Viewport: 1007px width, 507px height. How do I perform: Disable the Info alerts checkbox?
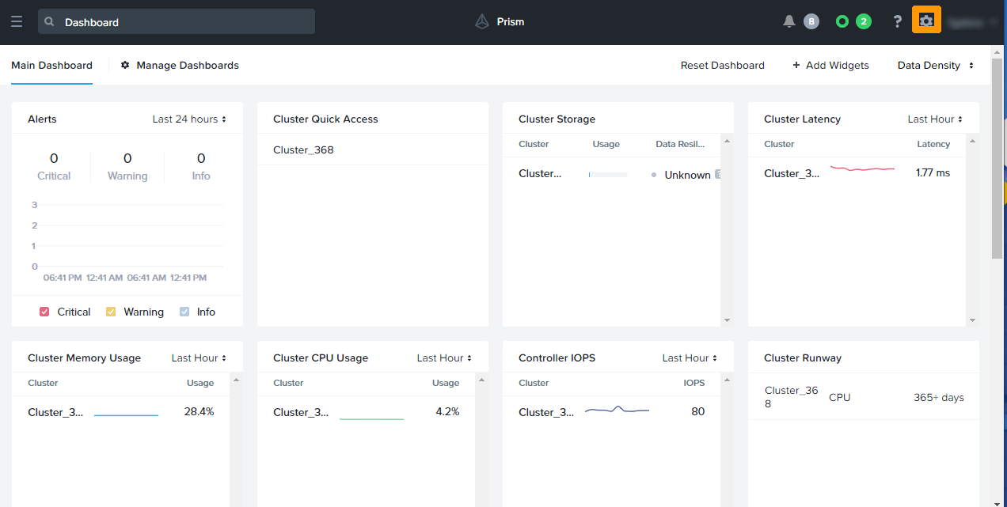point(184,312)
